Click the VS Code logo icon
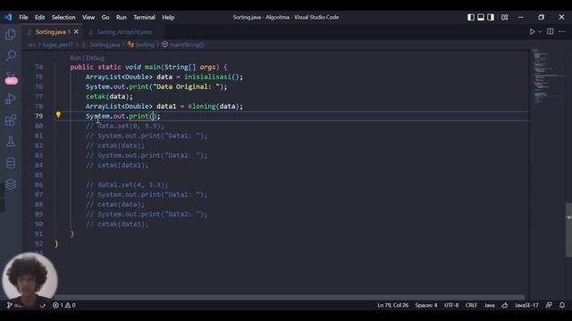This screenshot has width=572, height=321. click(8, 17)
